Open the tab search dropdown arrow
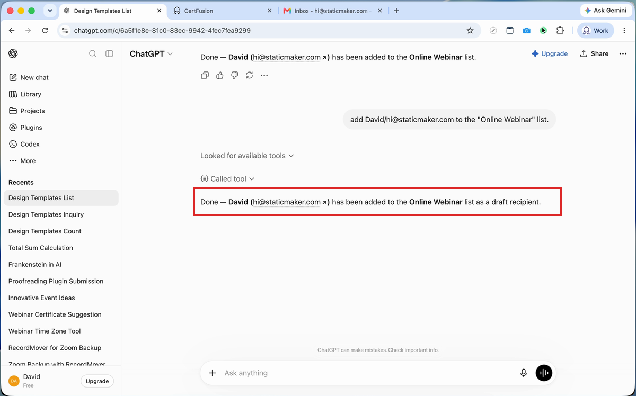Image resolution: width=636 pixels, height=396 pixels. click(x=50, y=11)
